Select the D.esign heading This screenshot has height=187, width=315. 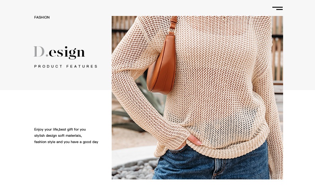pos(59,52)
